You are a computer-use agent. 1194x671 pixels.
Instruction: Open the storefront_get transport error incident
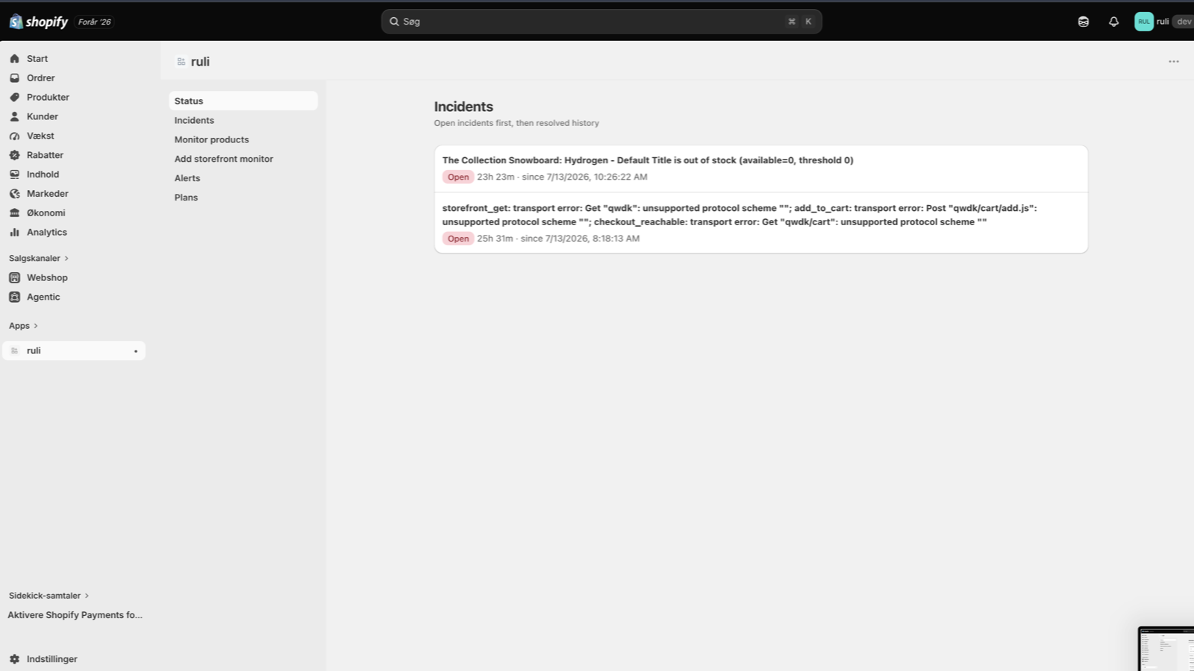tap(761, 223)
